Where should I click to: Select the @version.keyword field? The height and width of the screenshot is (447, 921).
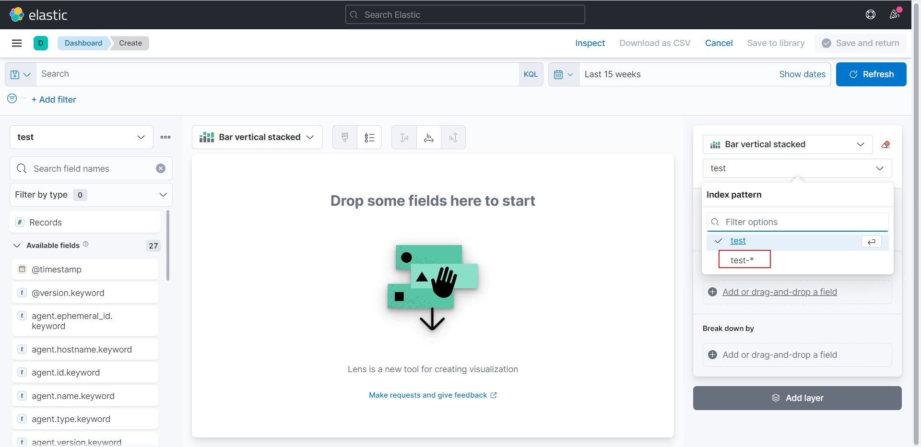pos(85,293)
